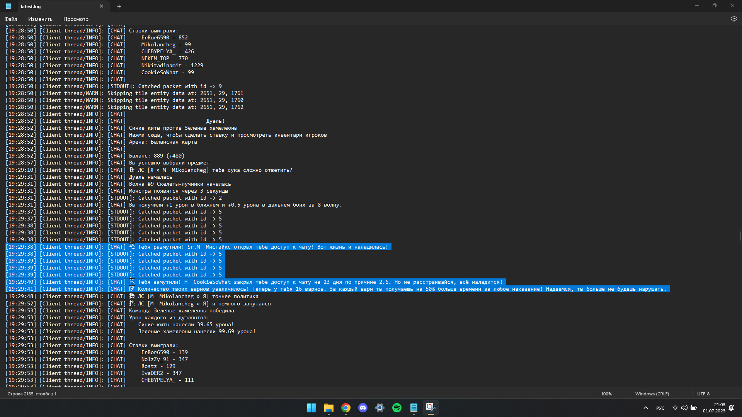Click line 'Количество твоих варнов увеличилось'
742x417 pixels.
(337, 289)
